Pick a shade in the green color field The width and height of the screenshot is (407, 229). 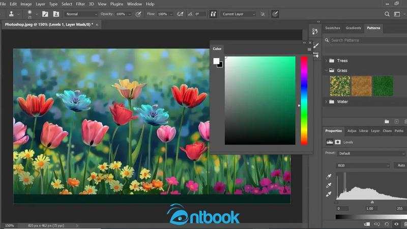(x=260, y=100)
